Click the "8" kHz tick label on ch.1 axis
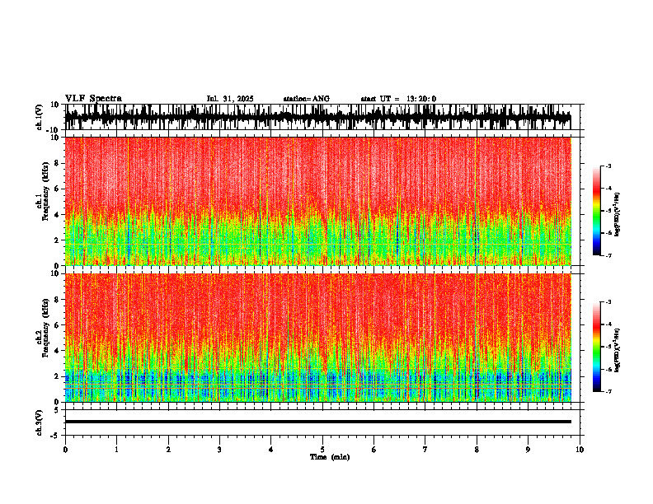The image size is (653, 504). click(x=58, y=163)
